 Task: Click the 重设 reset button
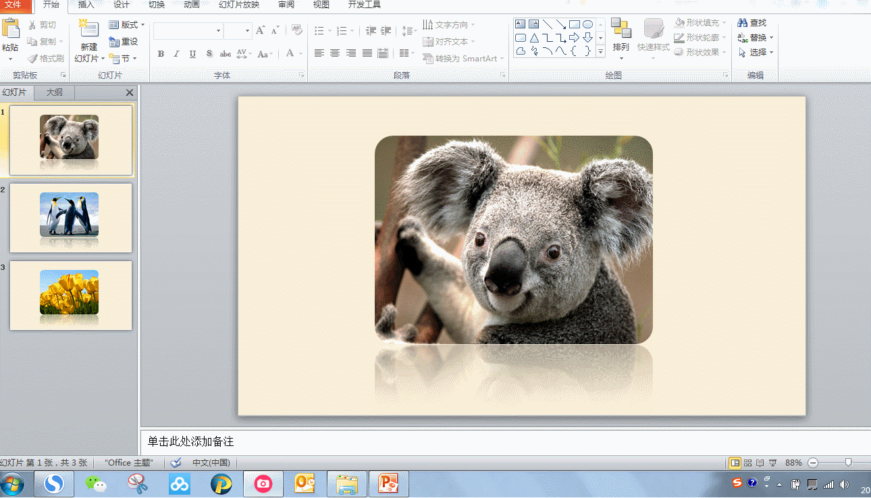124,42
